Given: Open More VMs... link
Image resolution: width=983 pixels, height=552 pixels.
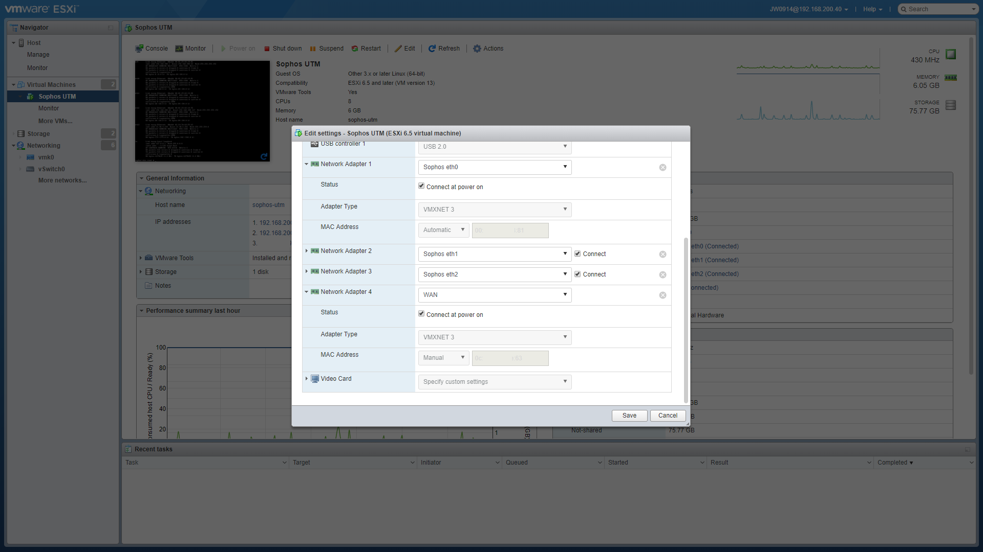Looking at the screenshot, I should click(x=55, y=121).
